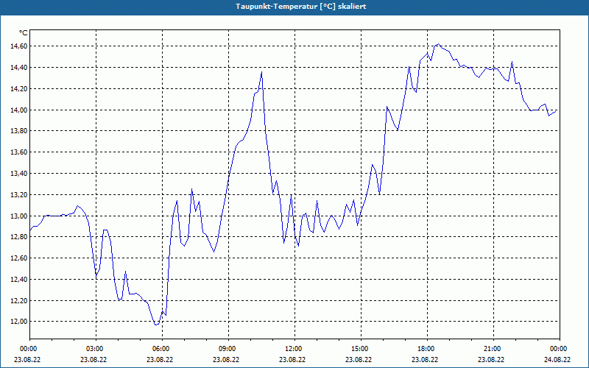Click the curve minimum before 06:00
This screenshot has width=589, height=368.
pos(156,325)
